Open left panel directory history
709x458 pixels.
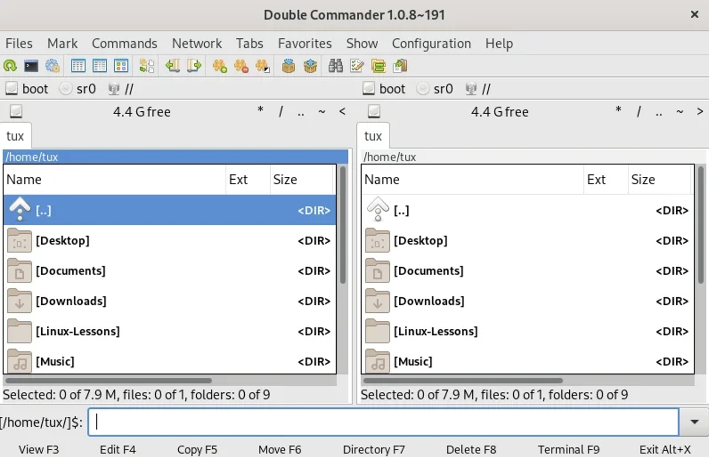(343, 111)
